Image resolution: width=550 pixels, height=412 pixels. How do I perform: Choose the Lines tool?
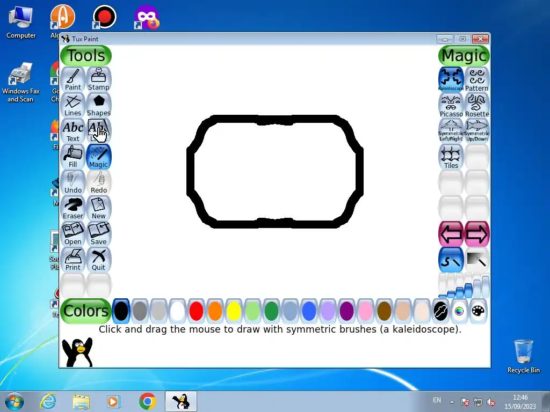[x=73, y=105]
